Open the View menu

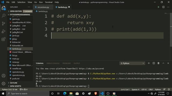[x=30, y=2]
